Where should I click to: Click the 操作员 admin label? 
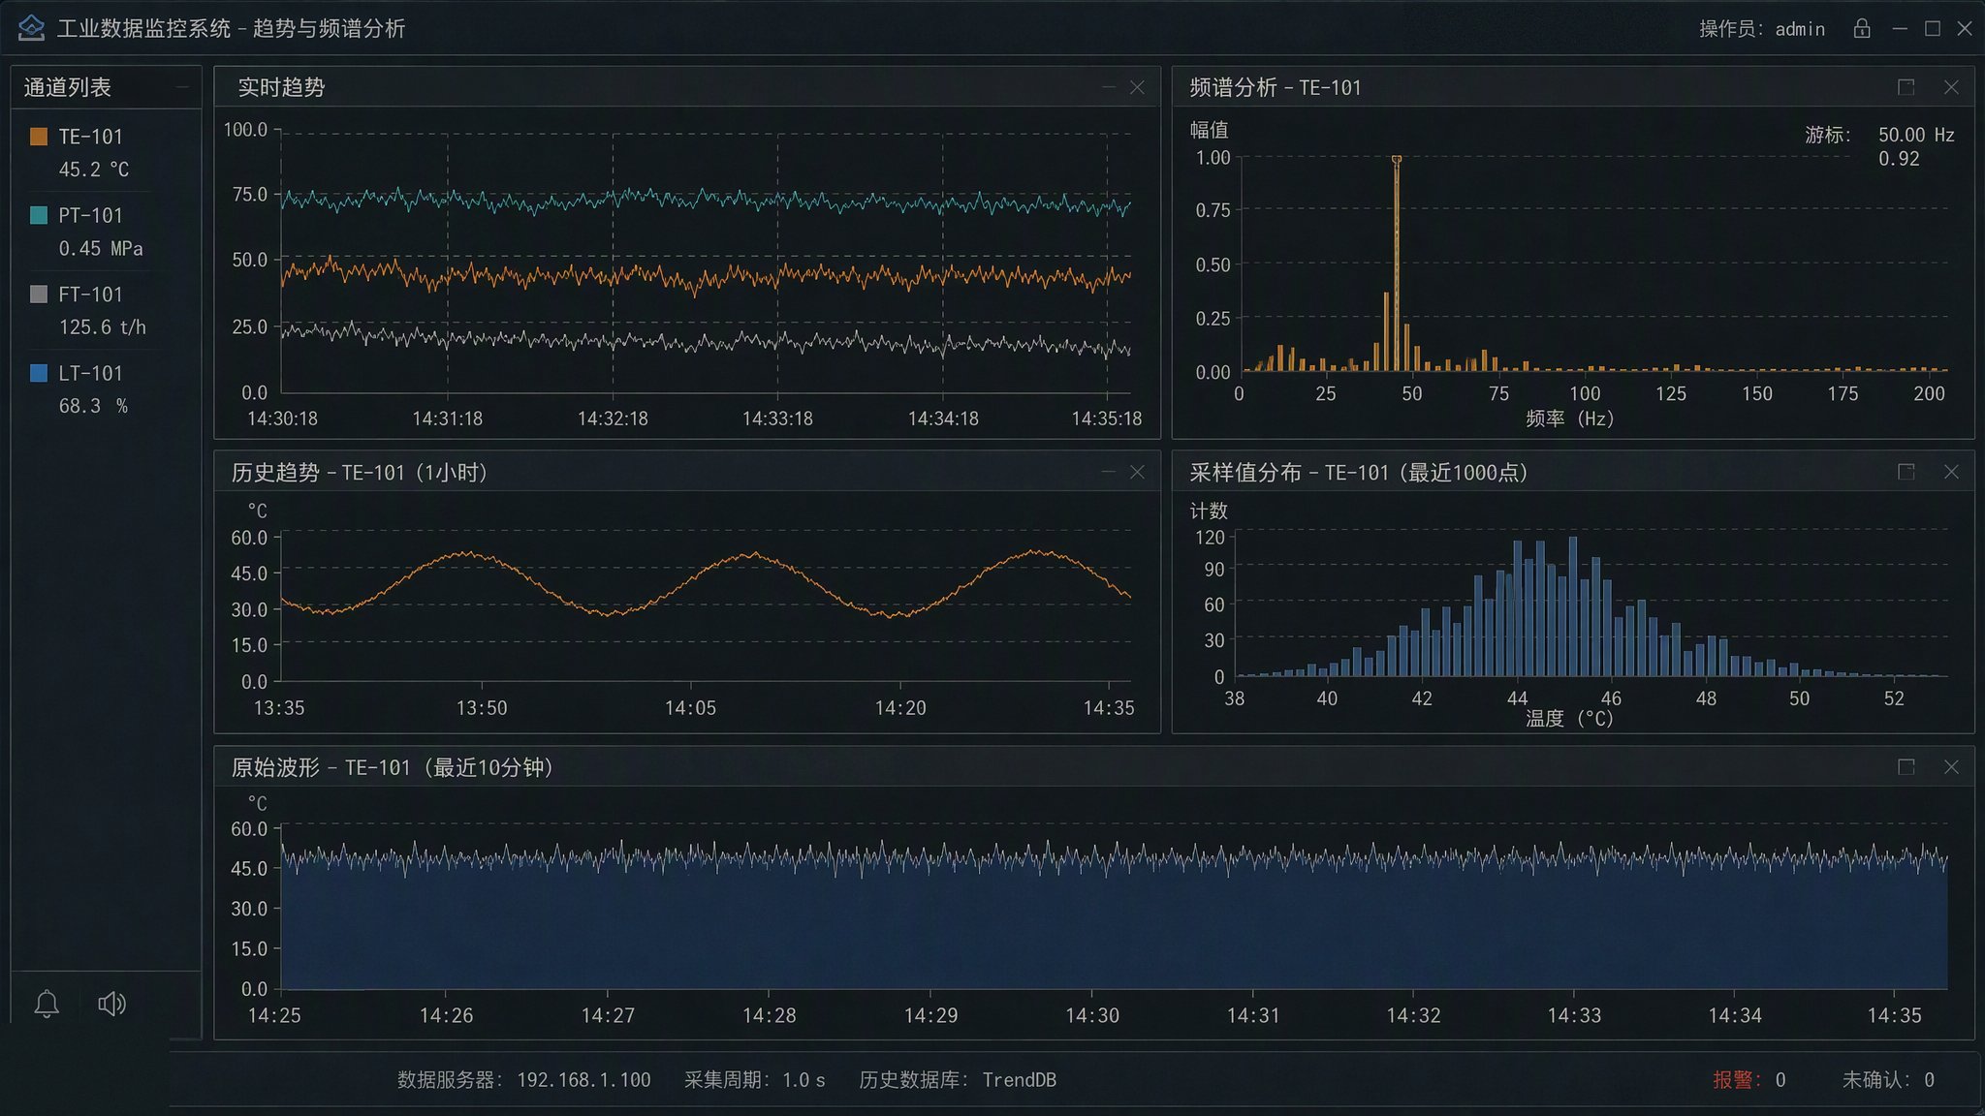[x=1761, y=29]
